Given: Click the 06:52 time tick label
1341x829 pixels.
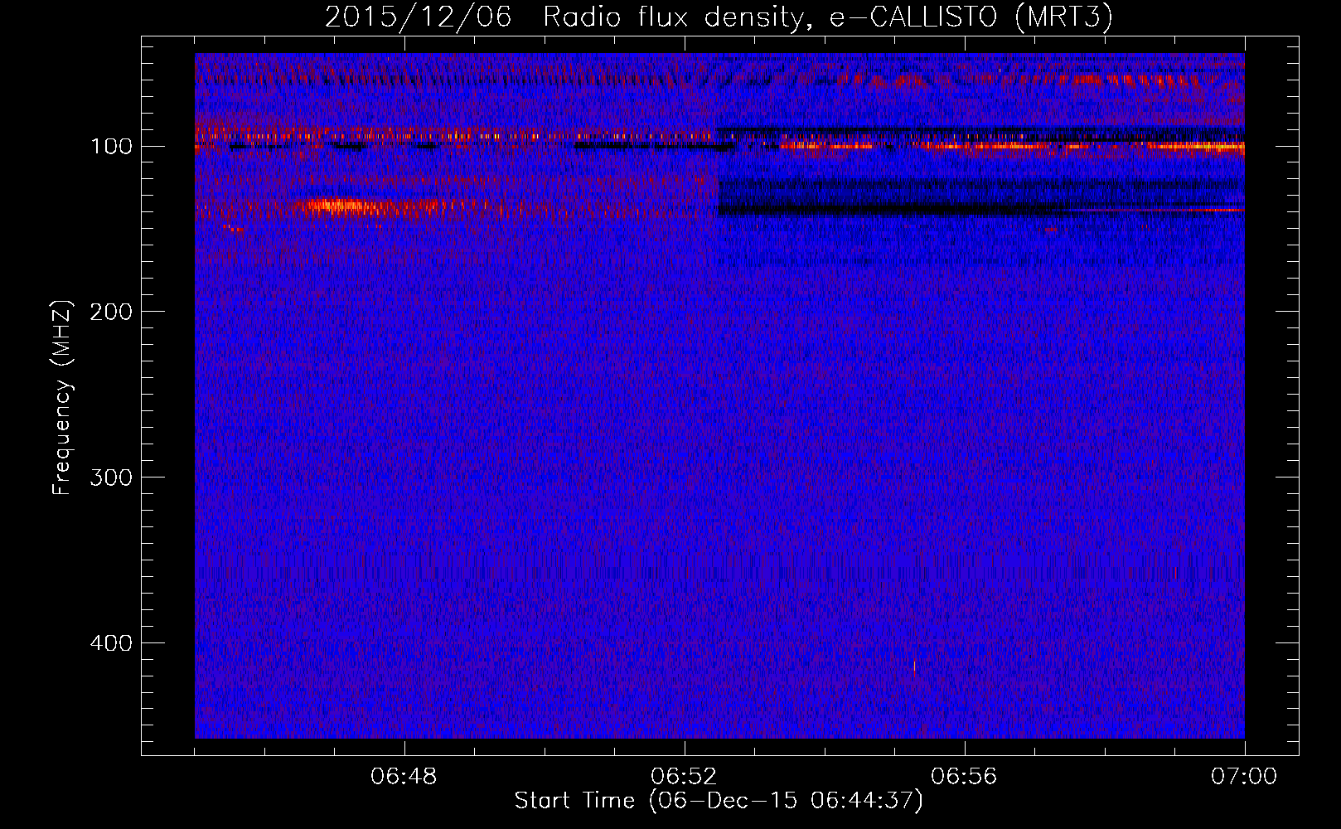Looking at the screenshot, I should coord(684,777).
